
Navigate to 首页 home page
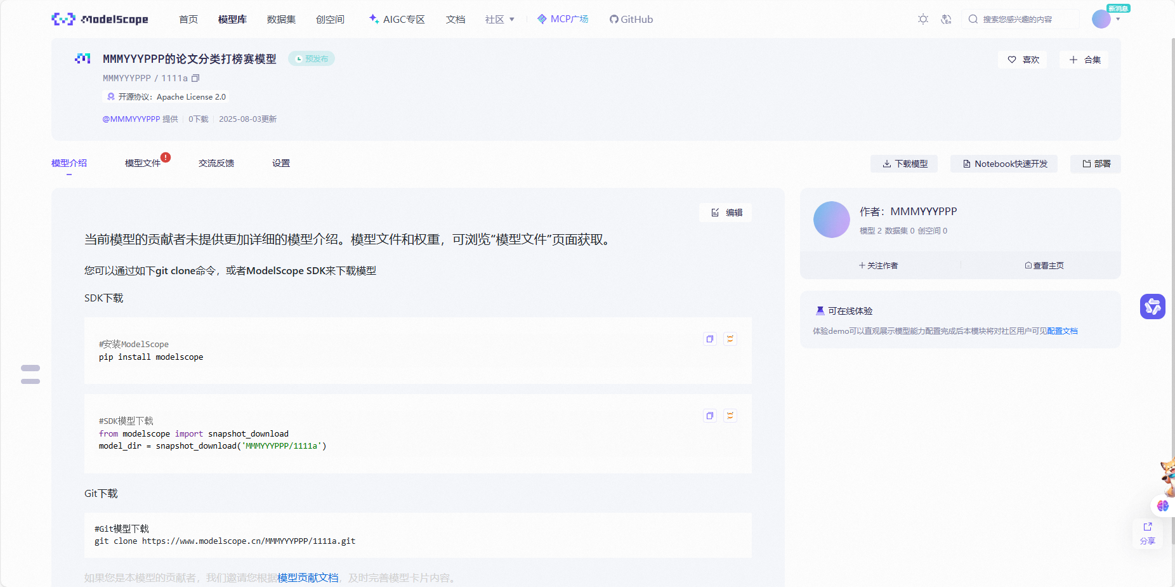188,19
